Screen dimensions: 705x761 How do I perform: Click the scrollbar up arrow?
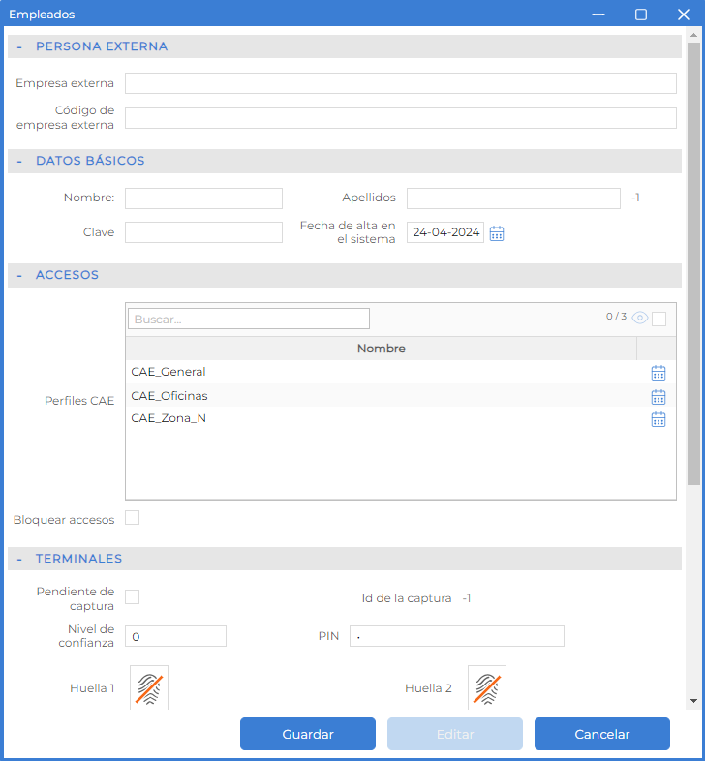(693, 35)
